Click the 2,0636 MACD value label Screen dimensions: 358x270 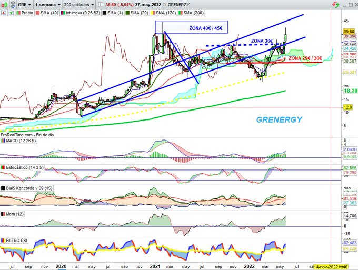pyautogui.click(x=350, y=149)
